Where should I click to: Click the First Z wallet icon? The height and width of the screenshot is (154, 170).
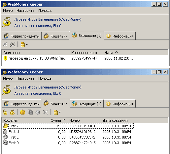pos(6,126)
